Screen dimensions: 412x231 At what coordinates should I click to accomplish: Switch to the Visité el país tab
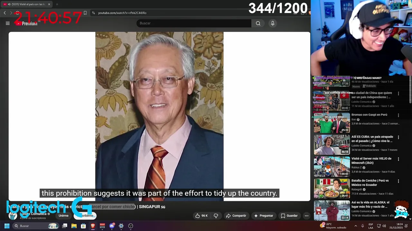coord(26,4)
